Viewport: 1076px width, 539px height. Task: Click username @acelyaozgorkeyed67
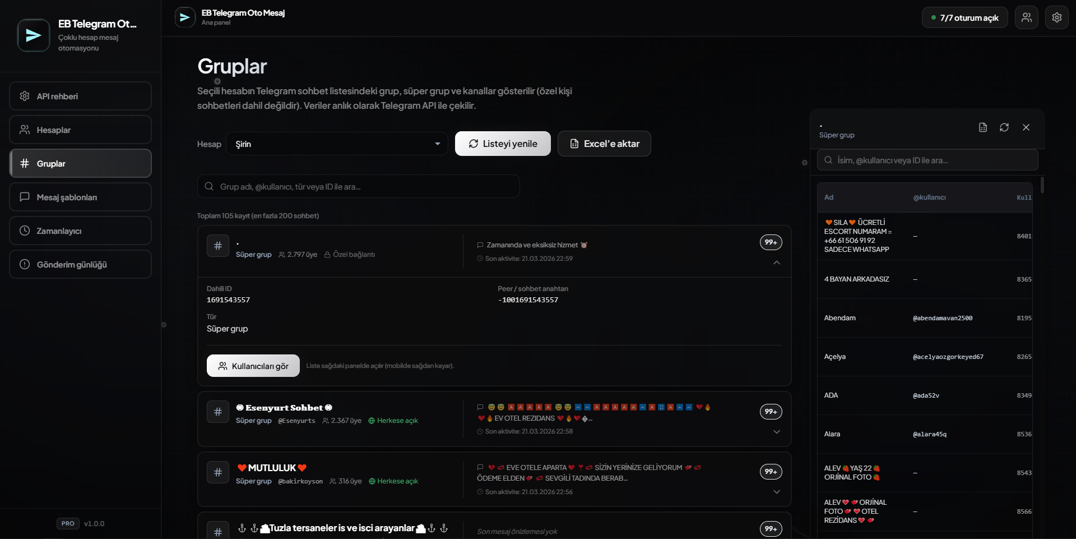point(948,357)
